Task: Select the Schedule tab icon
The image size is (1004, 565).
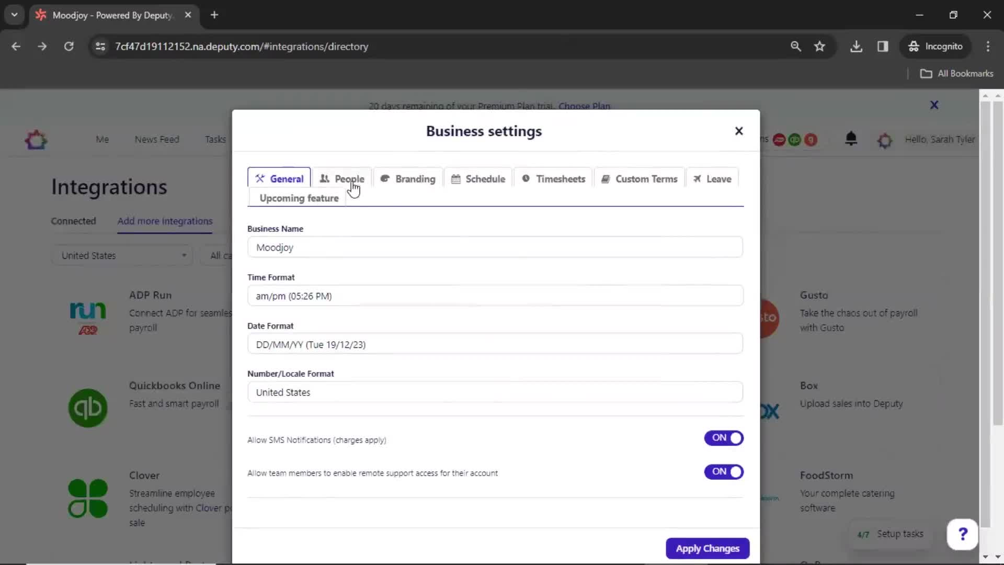Action: coord(455,179)
